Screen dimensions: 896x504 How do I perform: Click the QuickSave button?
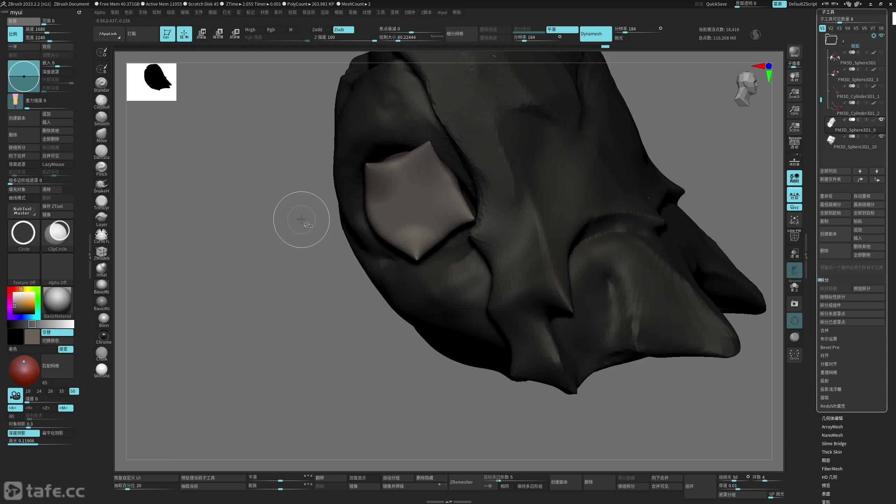coord(716,4)
